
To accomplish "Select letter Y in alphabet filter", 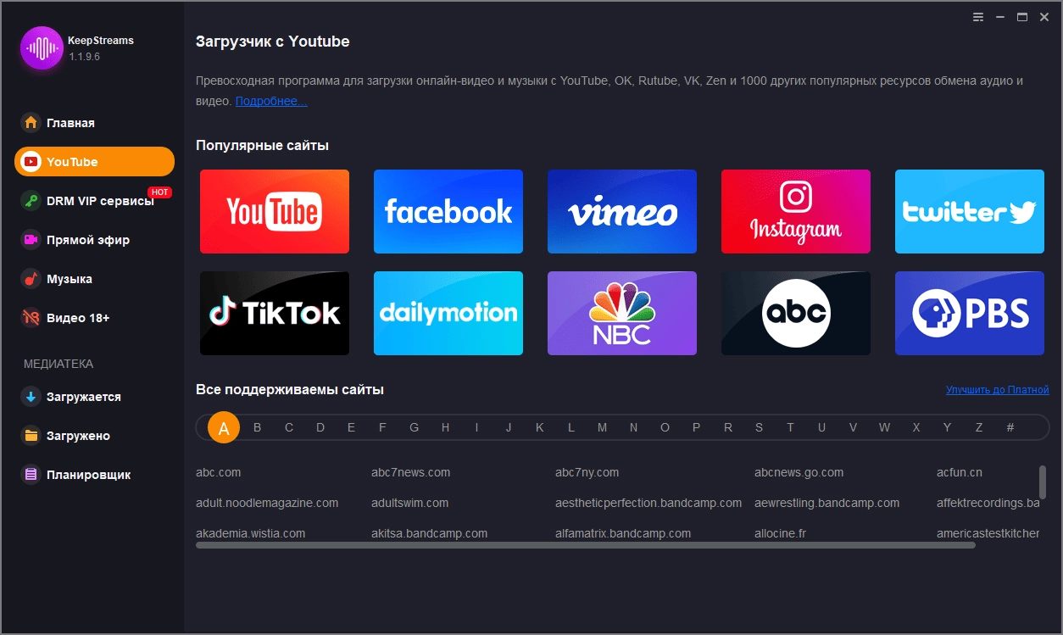I will 947,428.
